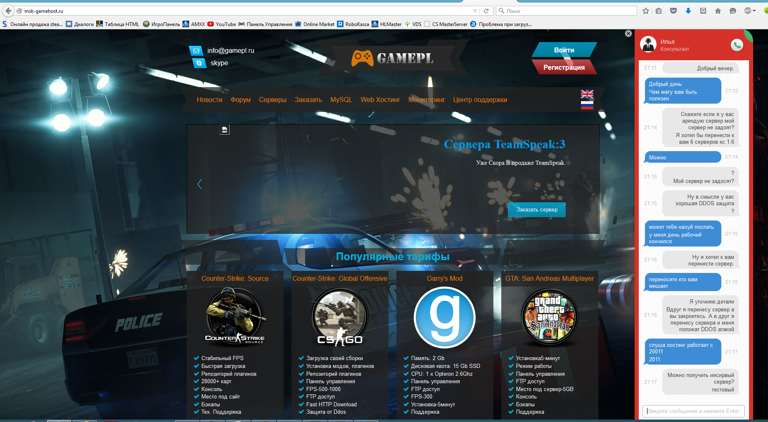Click the Популярные тарифы heading
This screenshot has height=422, width=768.
(393, 256)
